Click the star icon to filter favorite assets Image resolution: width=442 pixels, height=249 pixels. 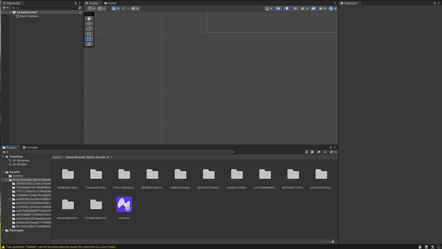click(325, 152)
